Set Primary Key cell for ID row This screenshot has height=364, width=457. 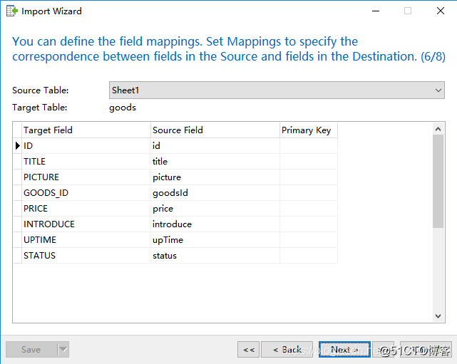(x=309, y=146)
